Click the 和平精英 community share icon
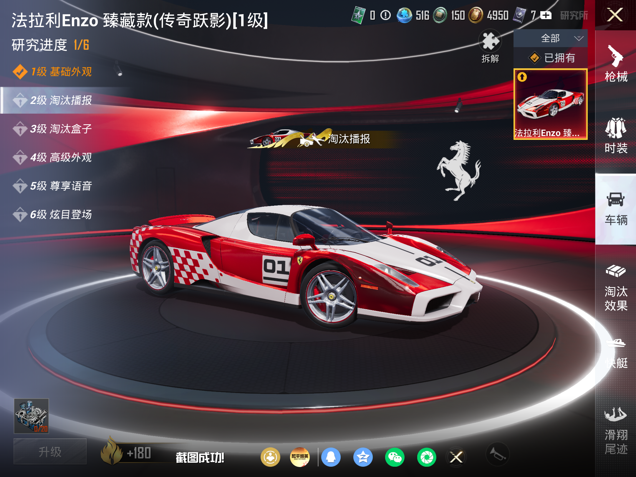 click(x=300, y=457)
